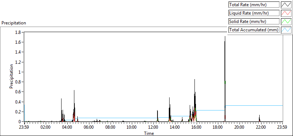This screenshot has height=136, width=293.
Task: Click the 18:00 time axis label
Action: click(218, 128)
